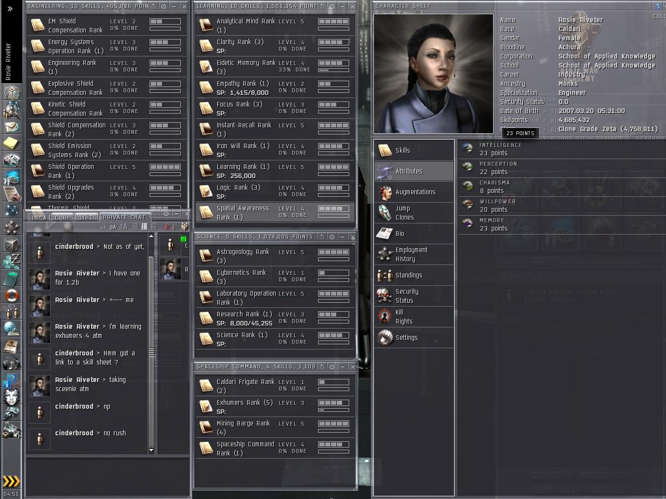Open the star map icon in sidebar
This screenshot has width=666, height=499.
12,211
